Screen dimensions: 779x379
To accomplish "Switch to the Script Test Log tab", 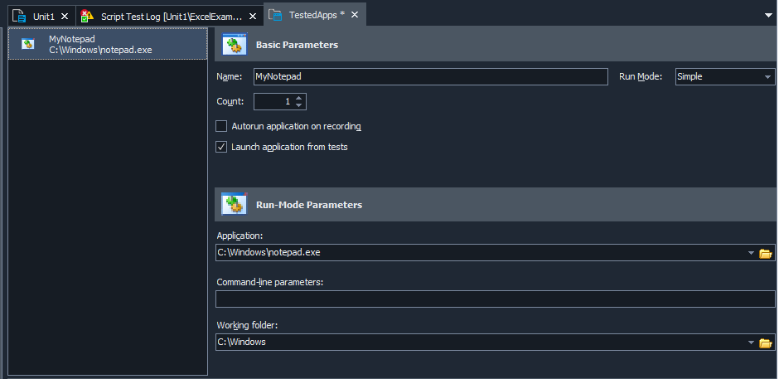I will click(172, 16).
